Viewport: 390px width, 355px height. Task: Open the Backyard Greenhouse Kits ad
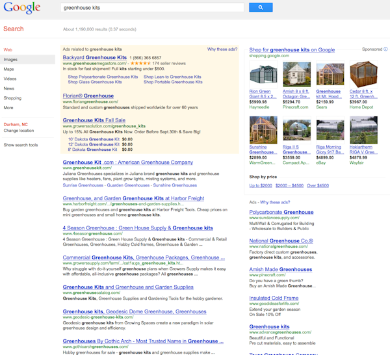tap(95, 57)
